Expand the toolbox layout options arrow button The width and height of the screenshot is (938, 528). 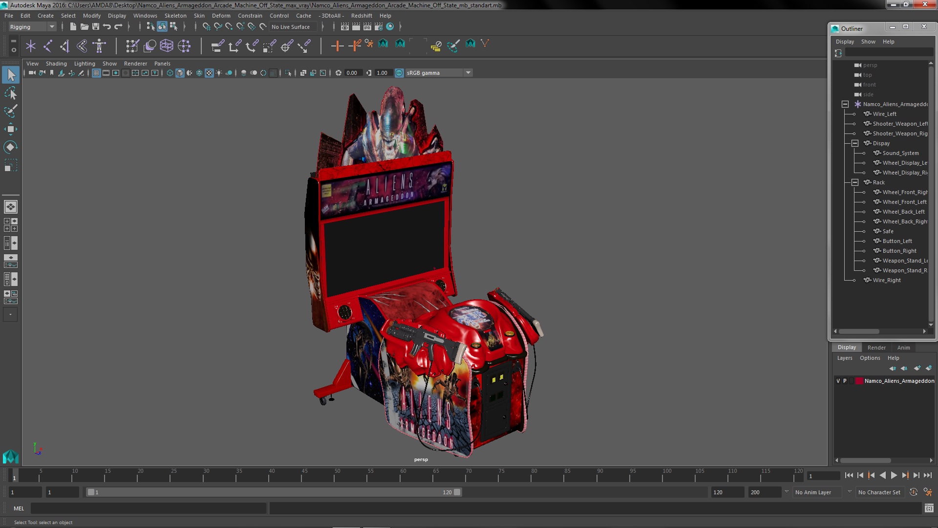click(10, 314)
